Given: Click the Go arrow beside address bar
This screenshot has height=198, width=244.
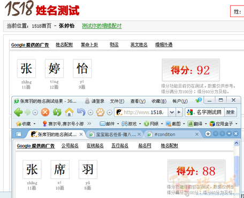Looking at the screenshot, I should pyautogui.click(x=179, y=112).
